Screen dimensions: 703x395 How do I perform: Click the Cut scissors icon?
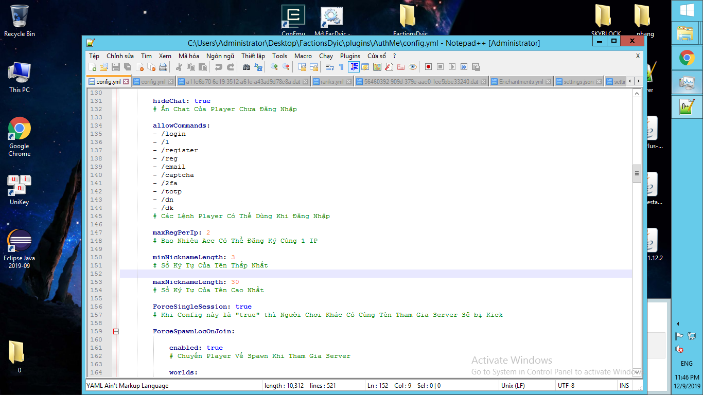(179, 67)
